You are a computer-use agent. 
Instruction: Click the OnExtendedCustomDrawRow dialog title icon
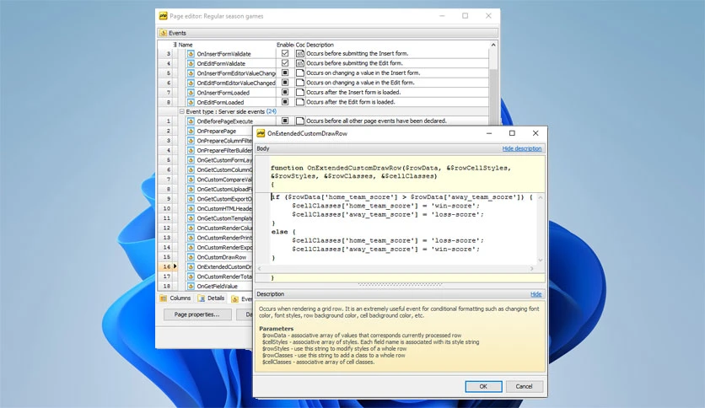pos(261,133)
